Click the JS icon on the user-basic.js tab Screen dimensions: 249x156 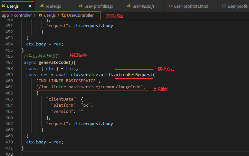click(129, 6)
